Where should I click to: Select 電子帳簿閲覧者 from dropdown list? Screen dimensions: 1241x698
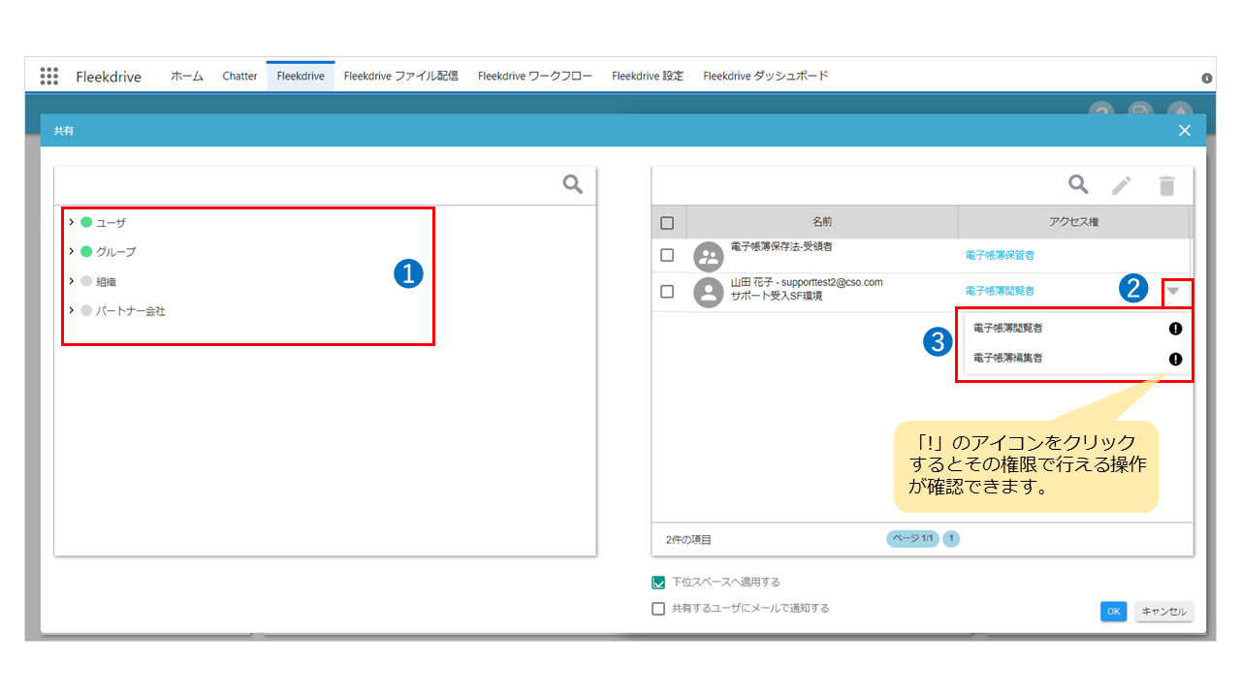pos(1008,329)
